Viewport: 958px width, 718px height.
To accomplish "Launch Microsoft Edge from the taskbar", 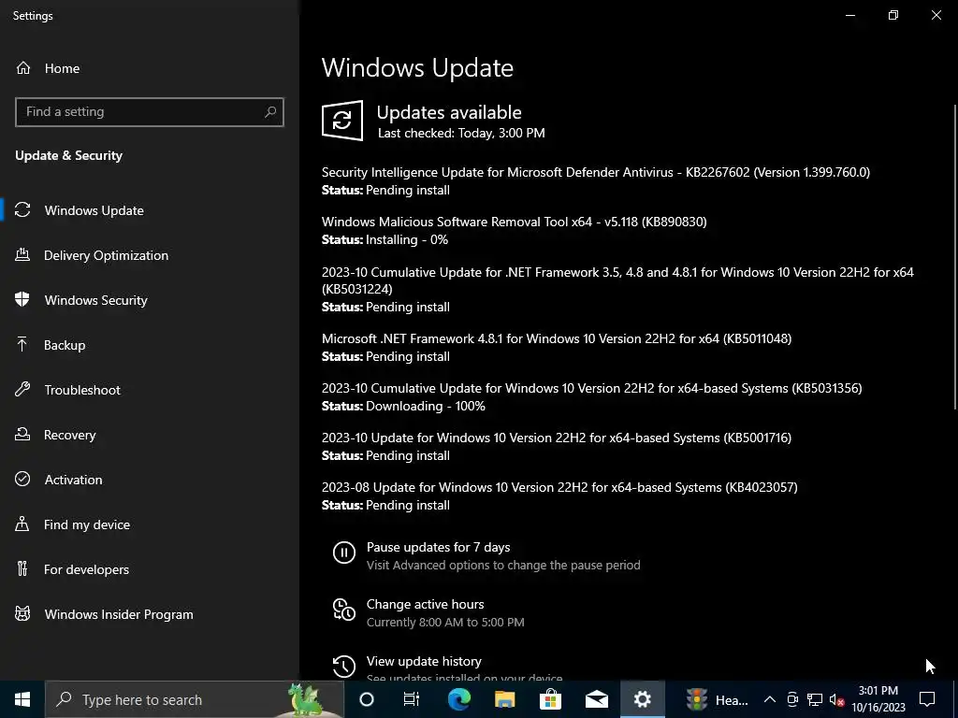I will 458,699.
